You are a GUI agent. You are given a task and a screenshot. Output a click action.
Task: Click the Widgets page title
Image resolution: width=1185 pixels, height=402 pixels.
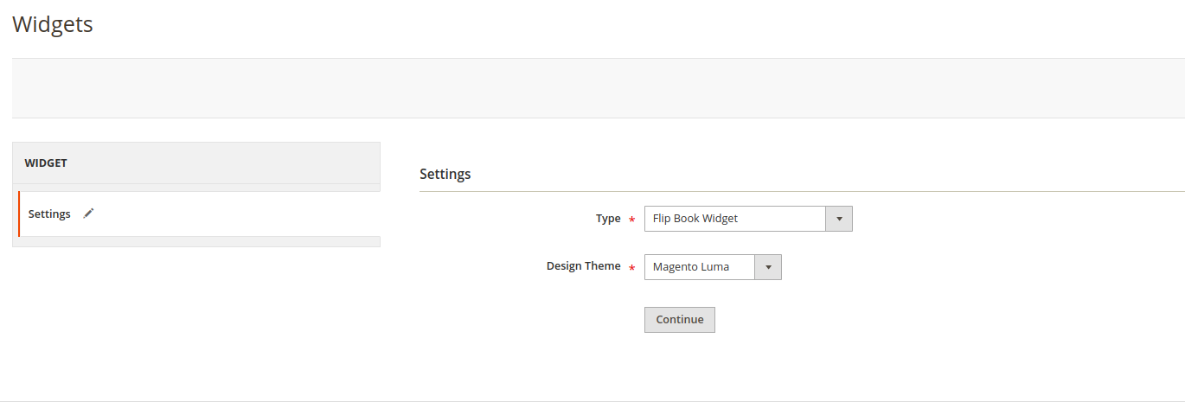[52, 24]
